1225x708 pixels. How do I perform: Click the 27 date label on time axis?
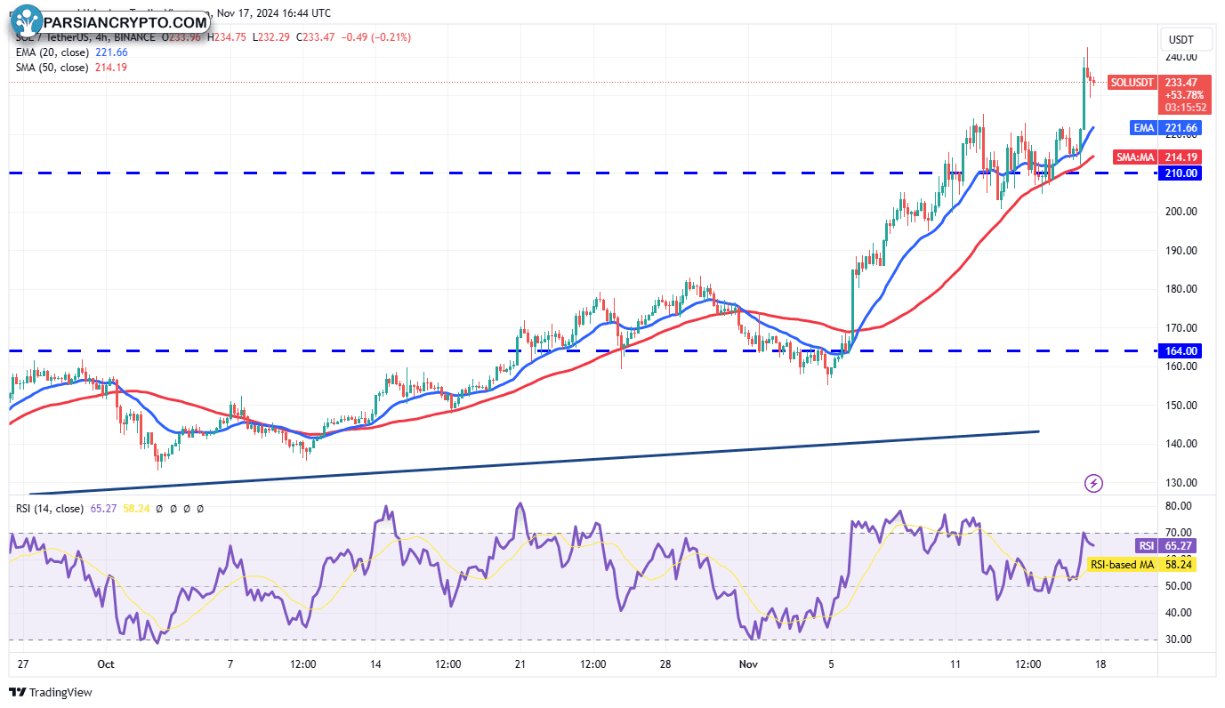coord(23,664)
